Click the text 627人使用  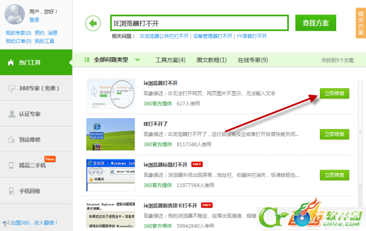click(188, 104)
